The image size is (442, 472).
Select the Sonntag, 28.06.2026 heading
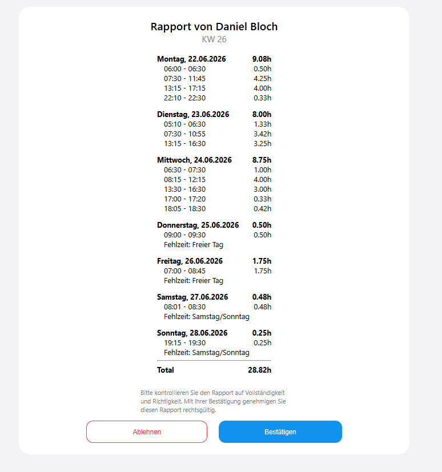click(192, 333)
